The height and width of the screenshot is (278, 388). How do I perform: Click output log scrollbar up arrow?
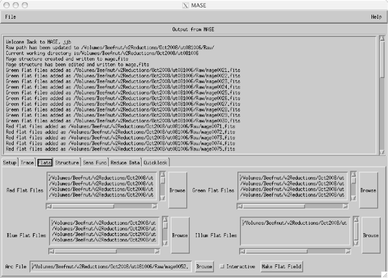[x=382, y=39]
